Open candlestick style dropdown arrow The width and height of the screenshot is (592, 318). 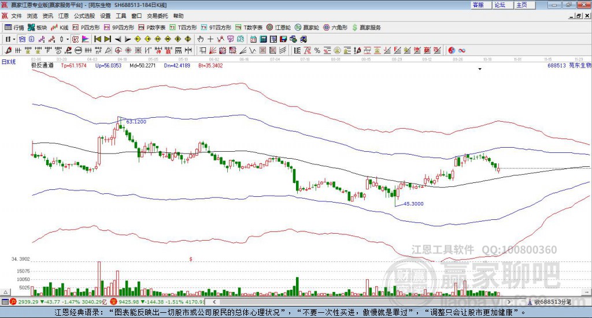click(x=68, y=39)
